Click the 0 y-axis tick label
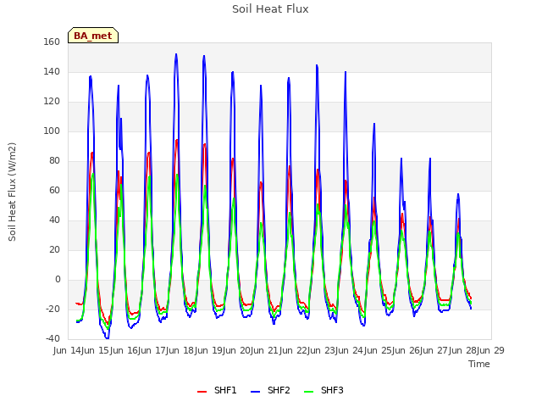 (58, 279)
